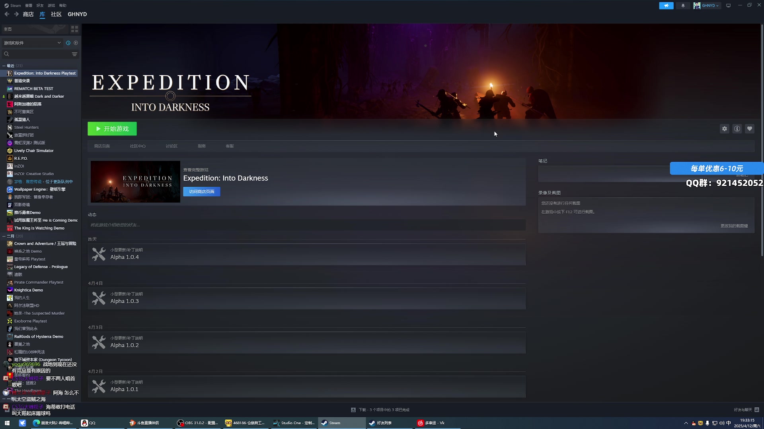The image size is (764, 429).
Task: Go back with the back arrow
Action: coord(7,14)
